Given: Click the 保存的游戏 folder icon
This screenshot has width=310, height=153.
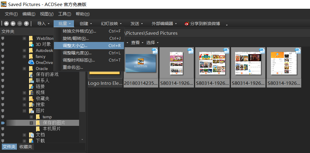Looking at the screenshot, I should click(x=31, y=75).
